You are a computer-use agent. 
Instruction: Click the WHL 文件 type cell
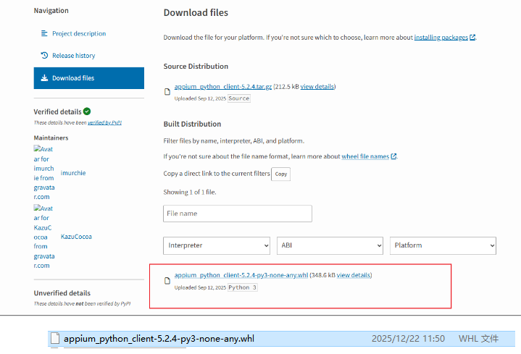click(x=478, y=339)
